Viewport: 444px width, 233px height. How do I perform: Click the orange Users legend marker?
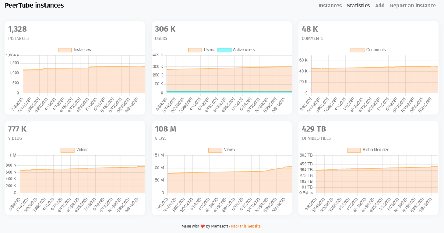pos(195,50)
